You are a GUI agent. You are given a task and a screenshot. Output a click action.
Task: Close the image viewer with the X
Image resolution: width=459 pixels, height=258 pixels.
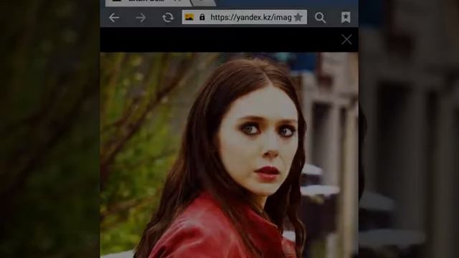346,39
